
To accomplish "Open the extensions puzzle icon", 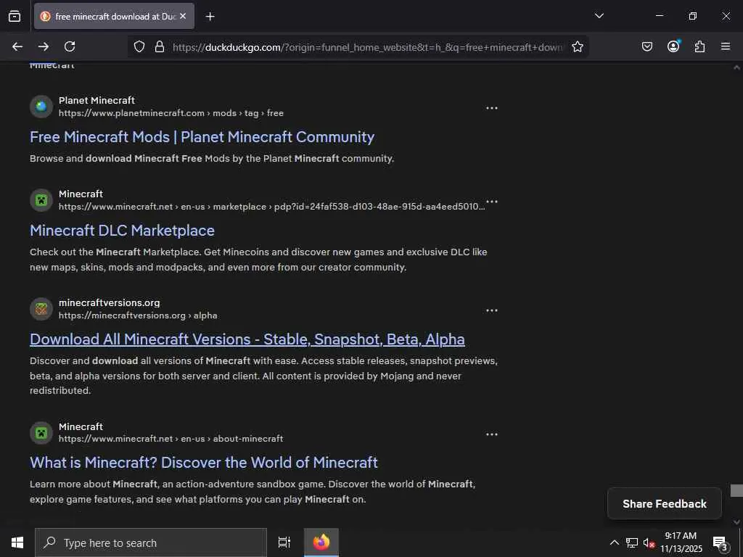I will [x=699, y=46].
